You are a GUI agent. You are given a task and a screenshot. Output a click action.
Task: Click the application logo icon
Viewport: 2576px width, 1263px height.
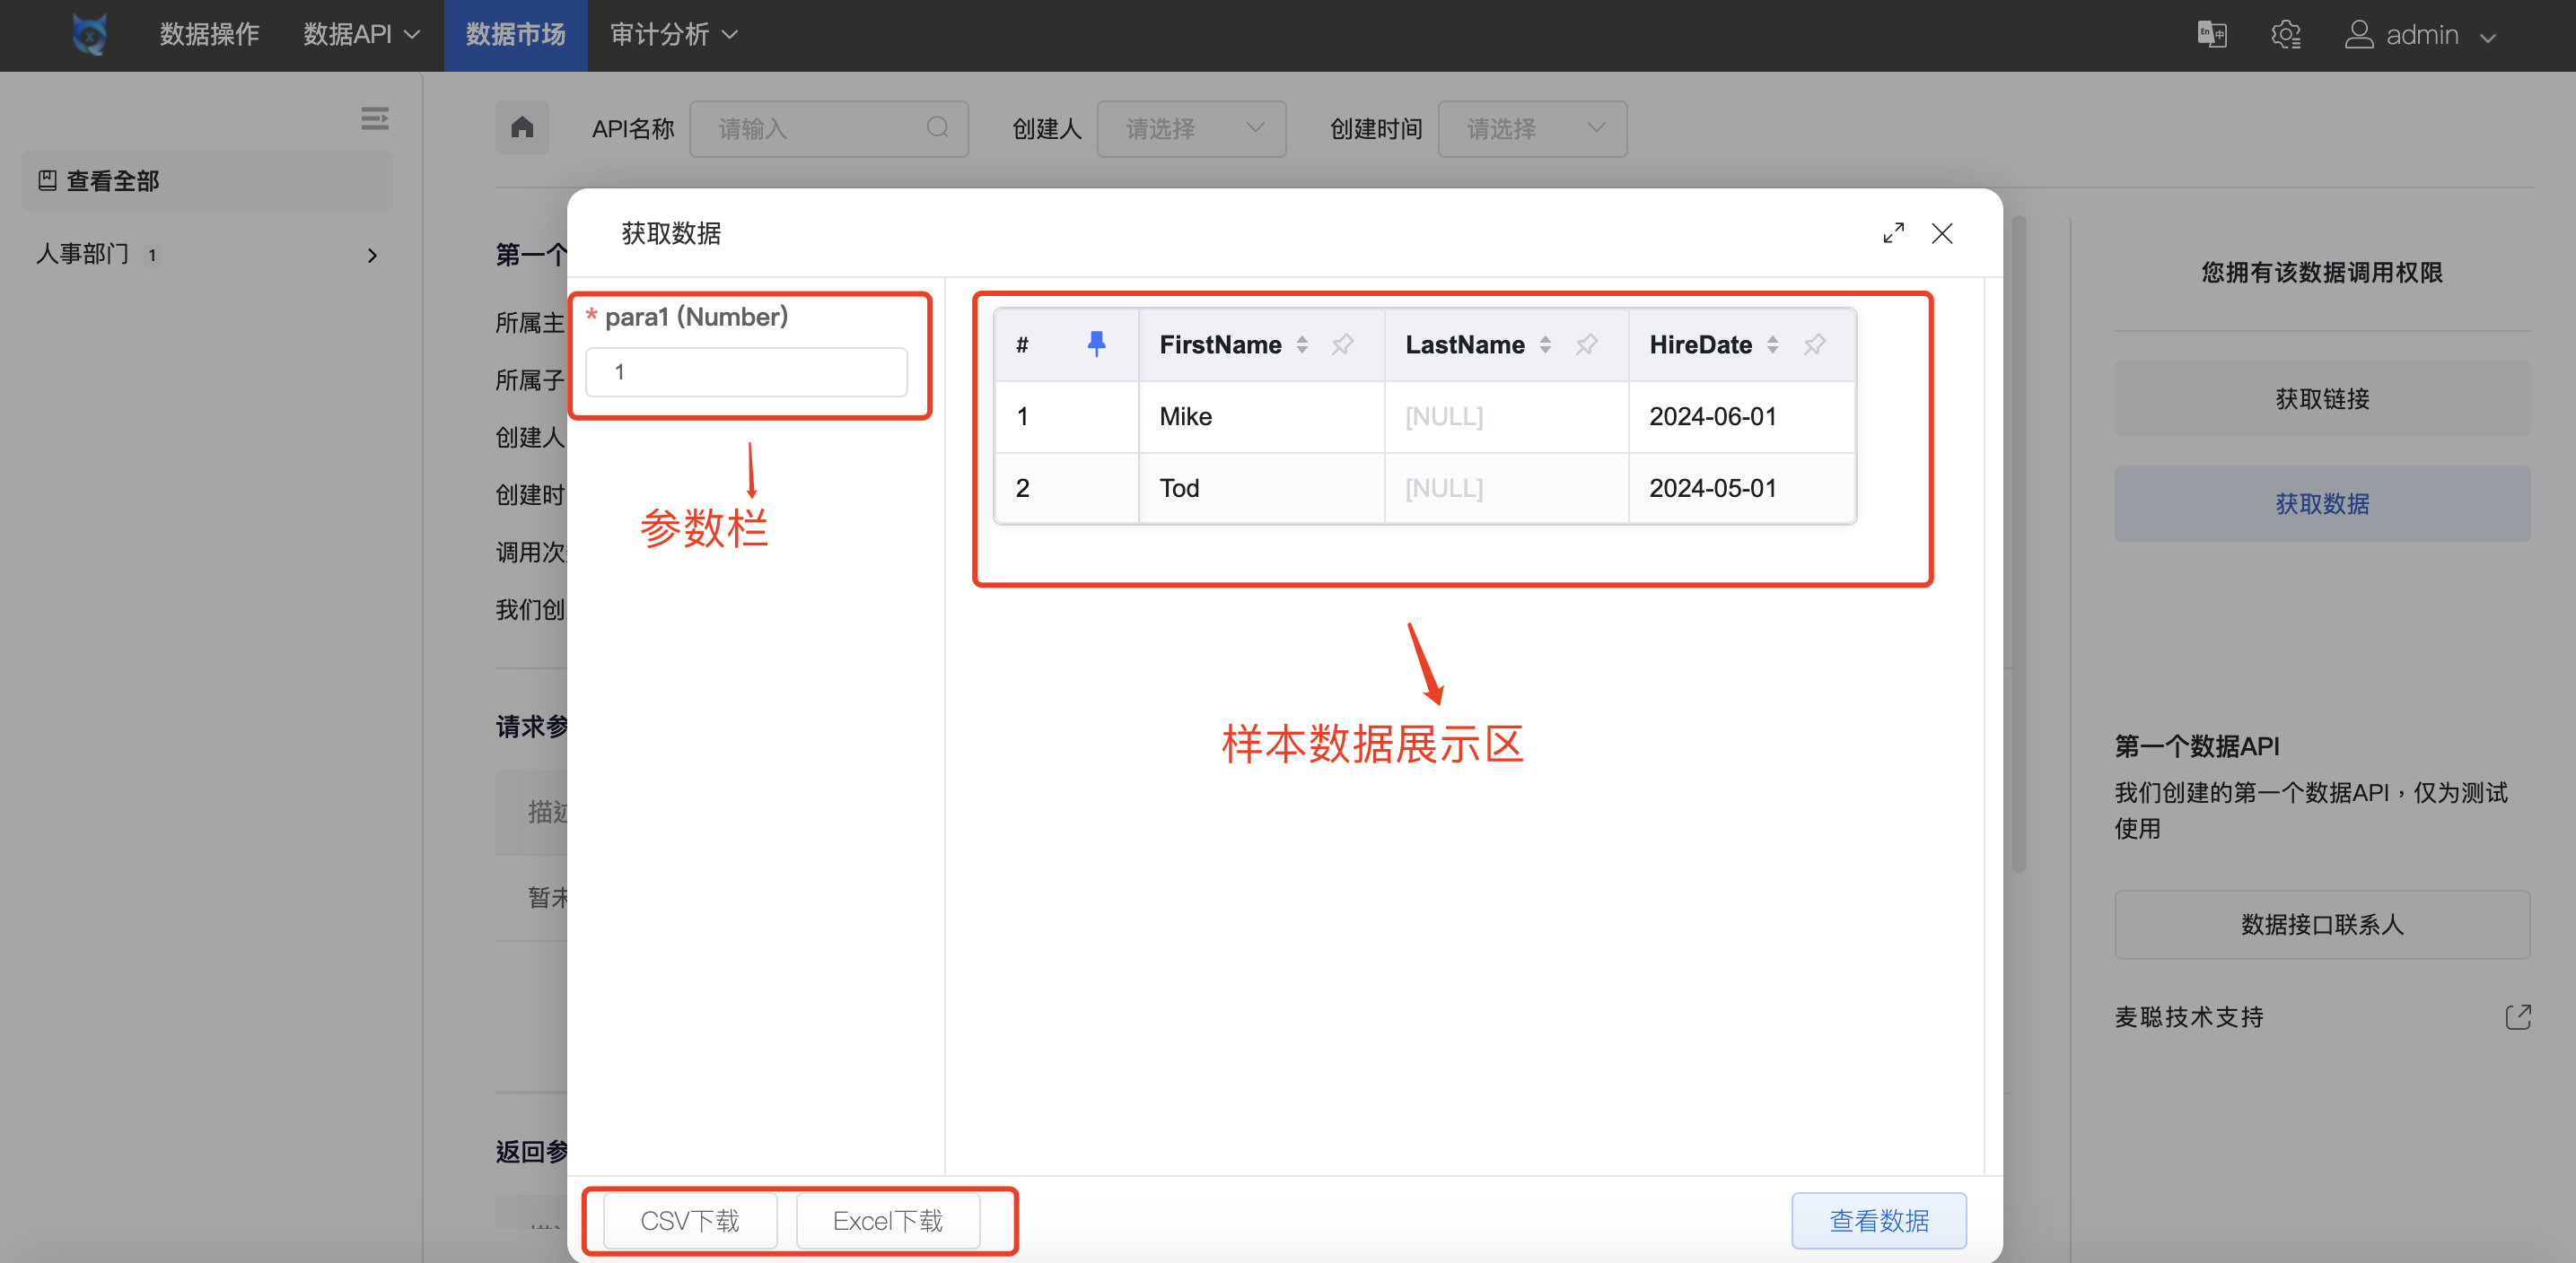click(x=88, y=35)
